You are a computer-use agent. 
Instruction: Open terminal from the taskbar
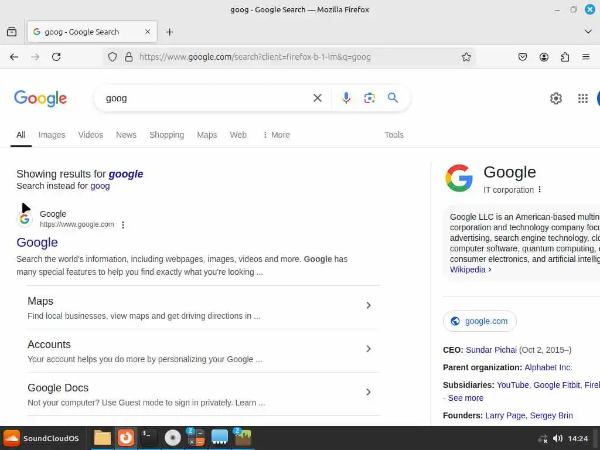(149, 438)
